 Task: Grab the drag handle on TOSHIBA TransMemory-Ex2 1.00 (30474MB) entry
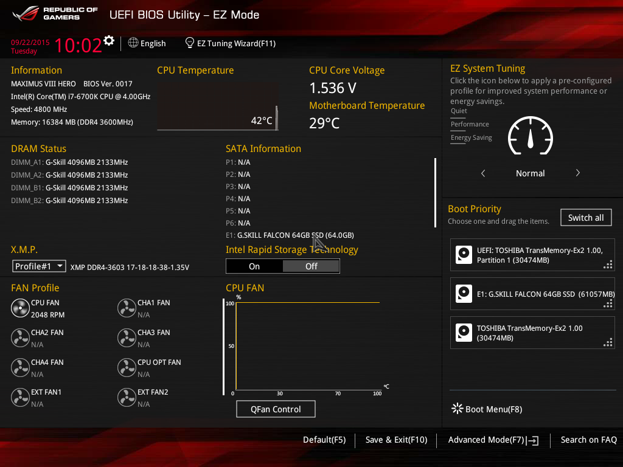tap(608, 343)
